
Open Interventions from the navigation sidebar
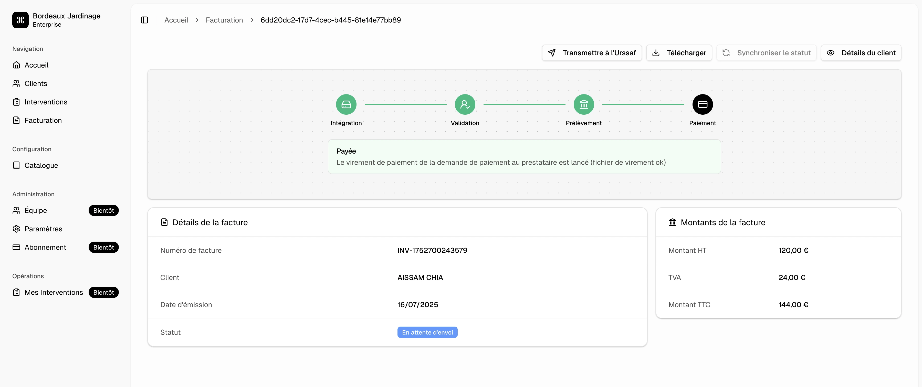coord(16,102)
